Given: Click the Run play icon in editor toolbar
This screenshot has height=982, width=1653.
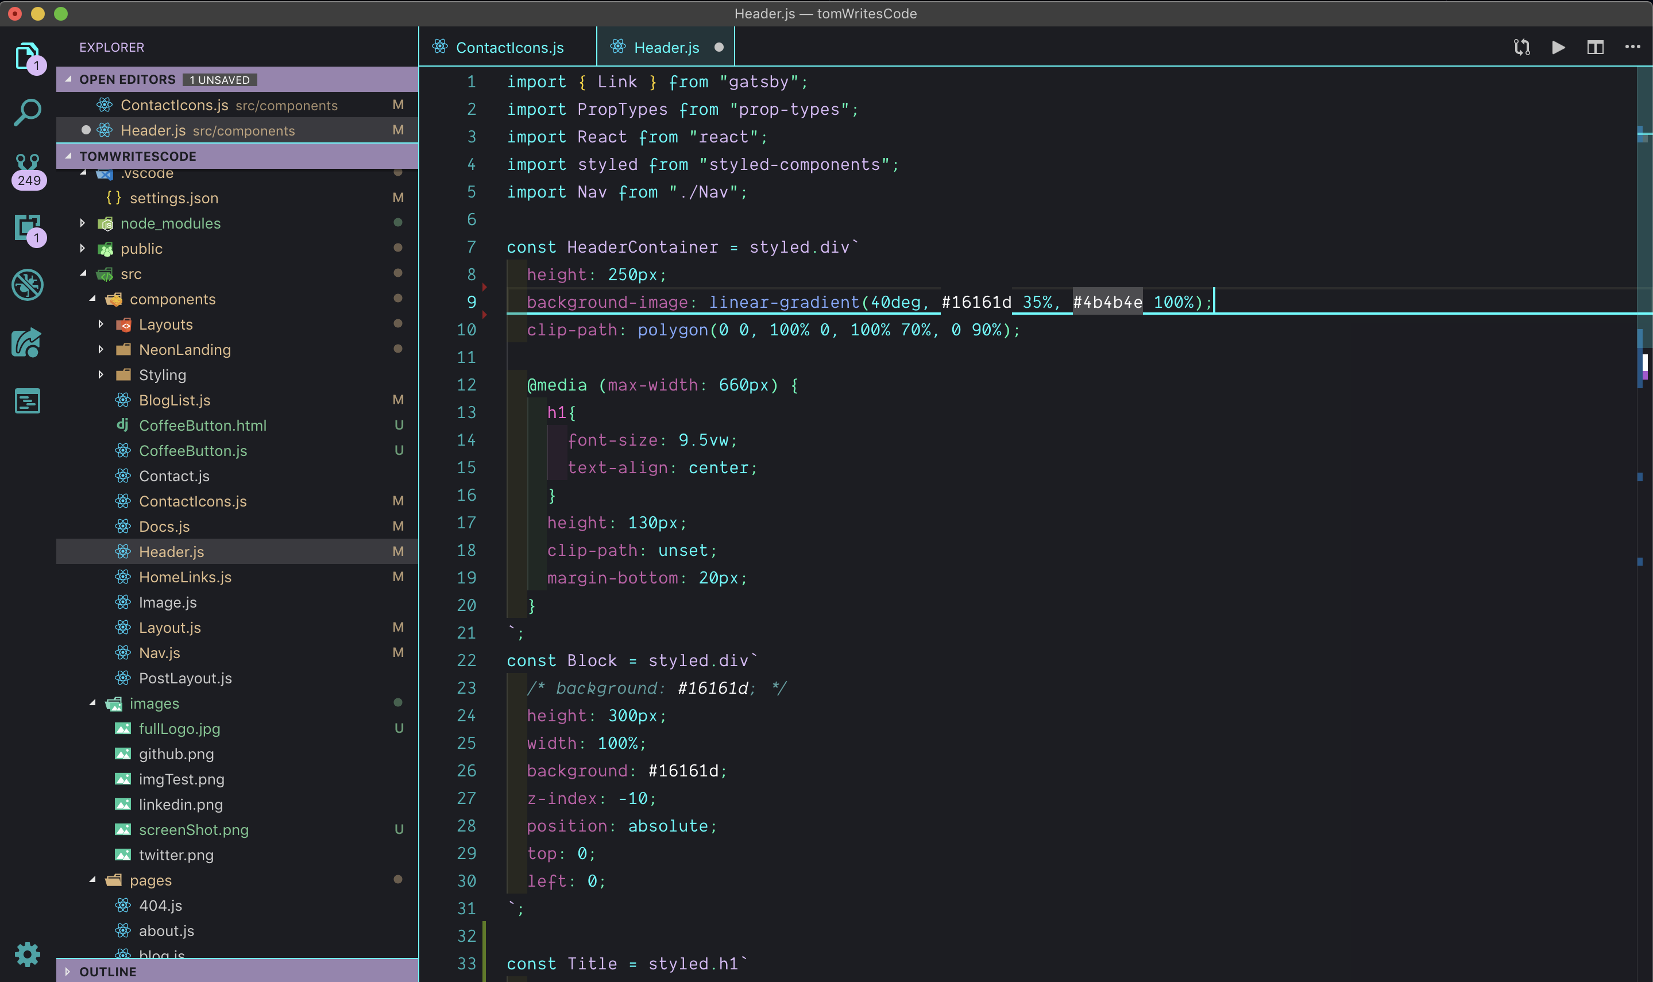Looking at the screenshot, I should click(1558, 47).
